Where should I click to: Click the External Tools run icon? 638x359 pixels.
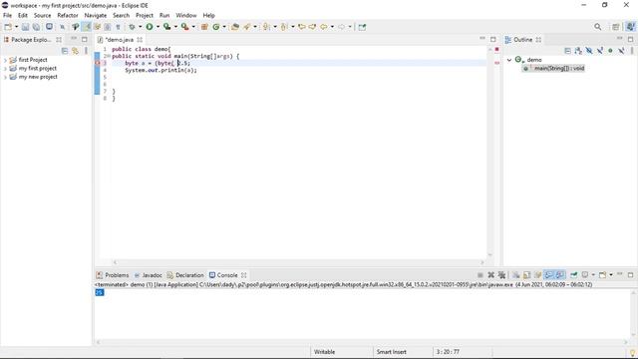coord(184,27)
